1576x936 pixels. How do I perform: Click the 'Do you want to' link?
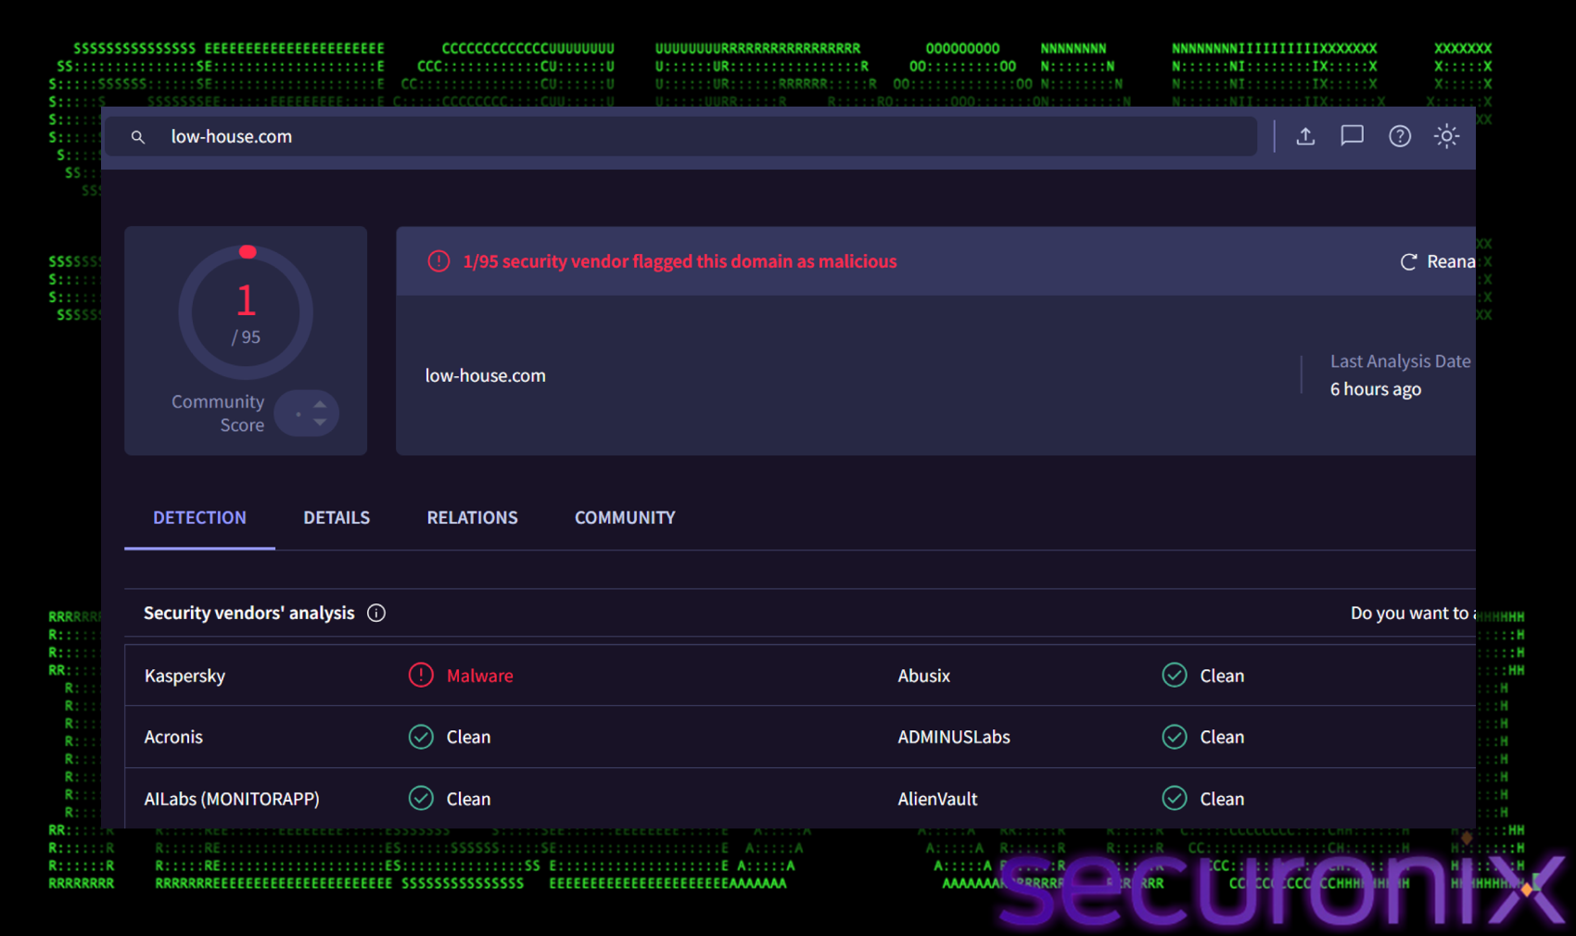tap(1411, 613)
